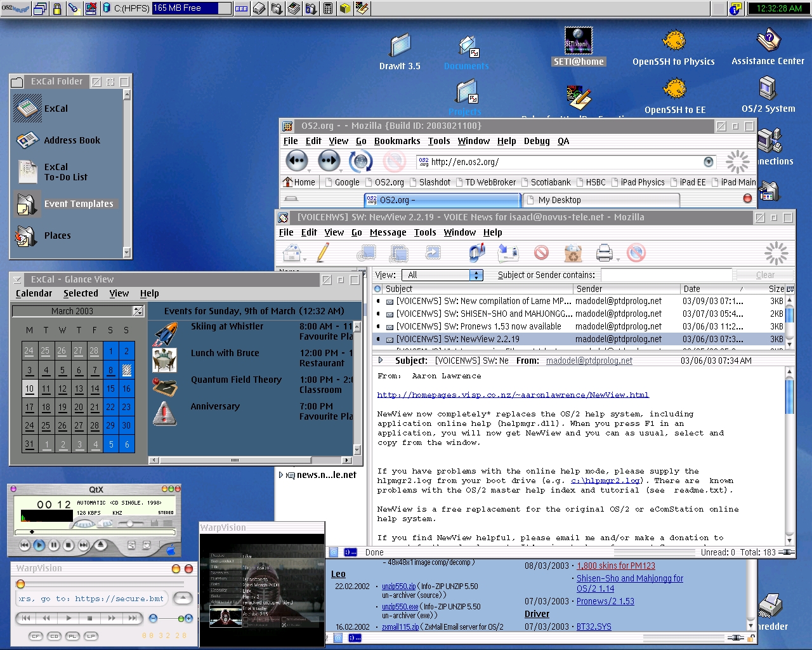Viewport: 812px width, 650px height.
Task: Open Places icon in ExCal Folder
Action: click(x=26, y=235)
